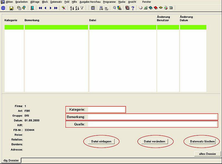
Task: Click the eraser clear icon
Action: pos(64,8)
